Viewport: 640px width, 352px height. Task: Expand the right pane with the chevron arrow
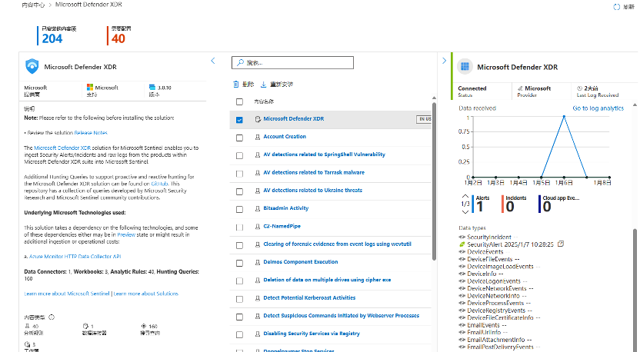click(444, 61)
